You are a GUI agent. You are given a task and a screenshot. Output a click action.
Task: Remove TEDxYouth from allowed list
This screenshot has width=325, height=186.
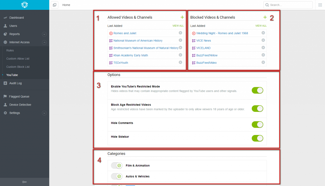point(180,62)
